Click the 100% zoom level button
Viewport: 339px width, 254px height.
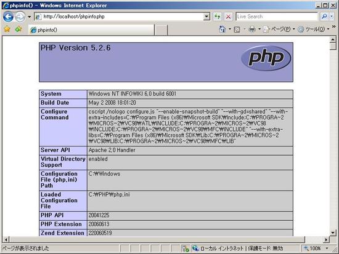click(x=312, y=248)
